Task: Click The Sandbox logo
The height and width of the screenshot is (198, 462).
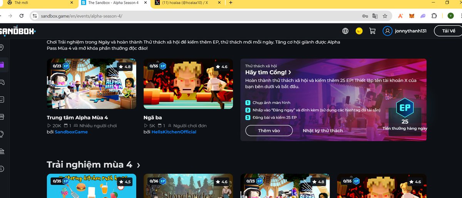Action: [18, 31]
